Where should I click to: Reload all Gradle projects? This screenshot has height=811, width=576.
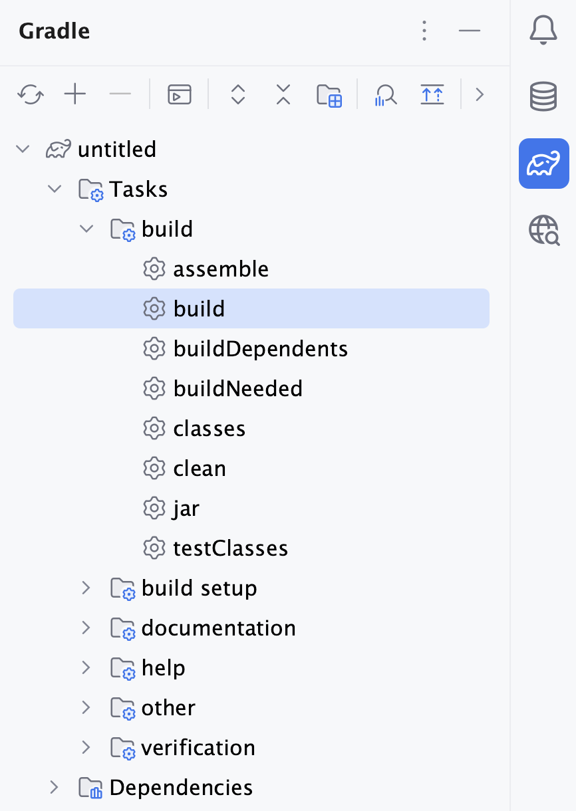(30, 94)
